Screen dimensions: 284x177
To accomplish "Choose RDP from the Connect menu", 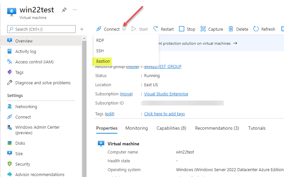I will click(x=100, y=40).
